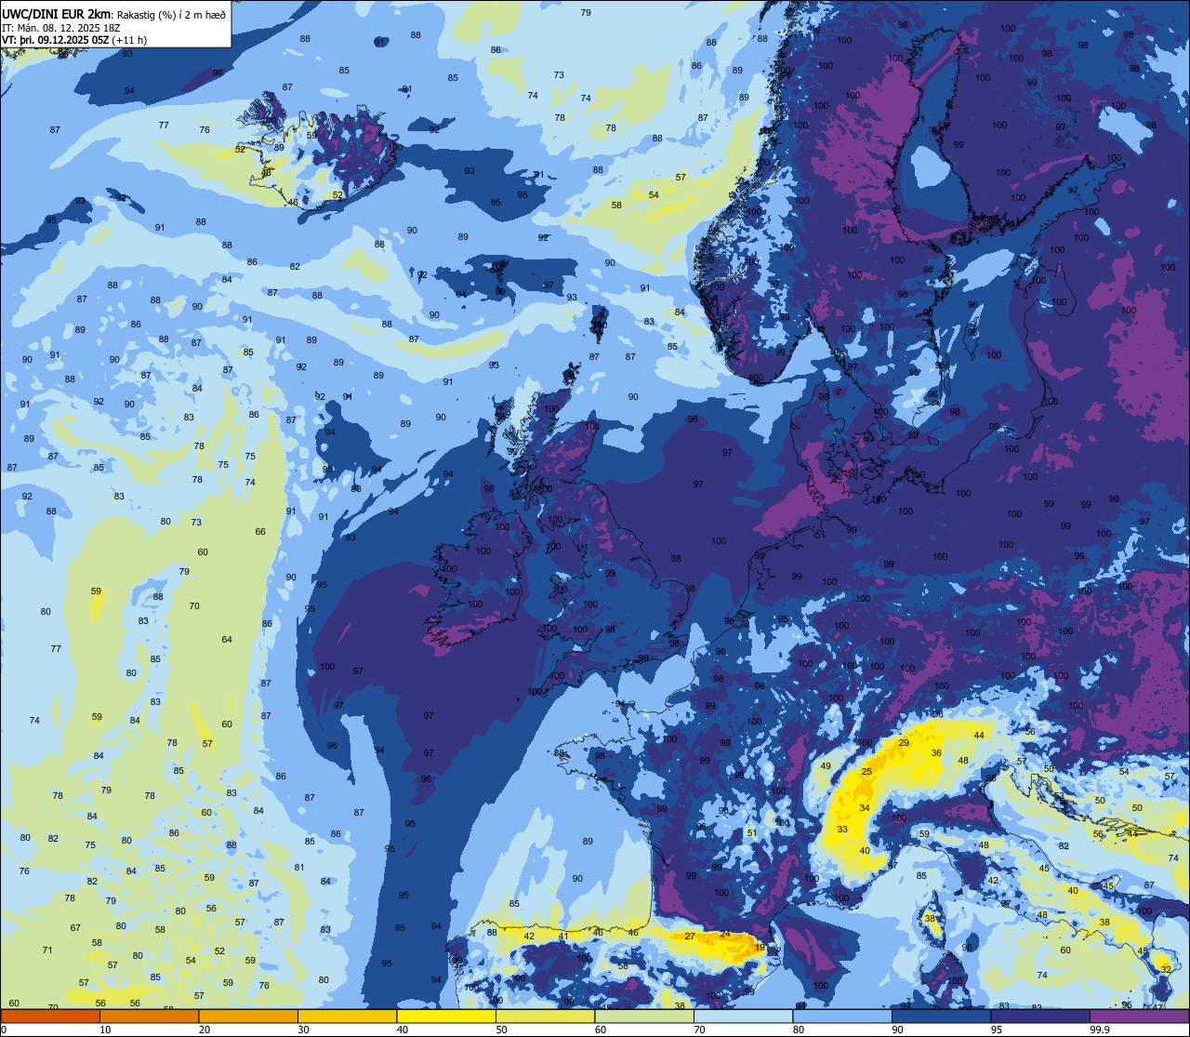Click the map value '19' near the Pyrenees
Screen dimensions: 1190x1037
(760, 948)
